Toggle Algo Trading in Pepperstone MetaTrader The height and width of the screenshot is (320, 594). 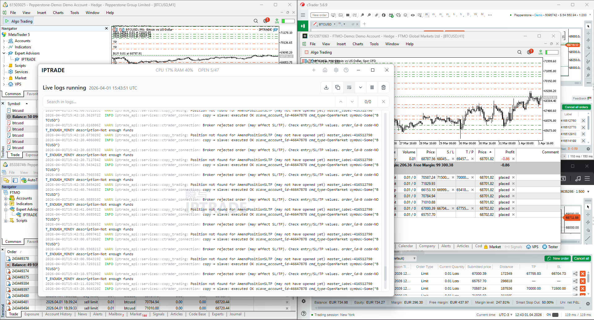[19, 21]
